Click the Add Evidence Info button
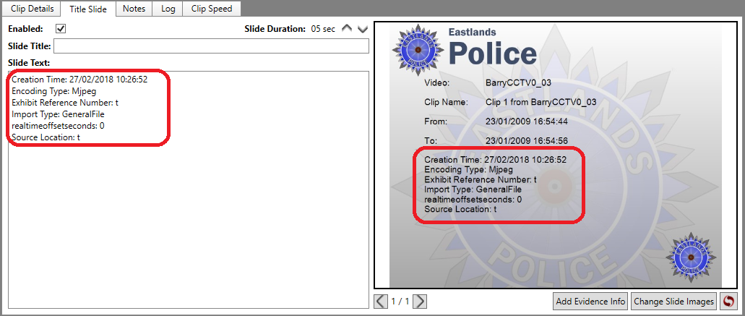This screenshot has height=316, width=745. coord(590,302)
